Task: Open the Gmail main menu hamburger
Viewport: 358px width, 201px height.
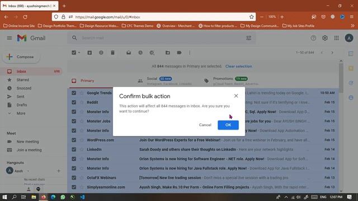Action: click(10, 38)
